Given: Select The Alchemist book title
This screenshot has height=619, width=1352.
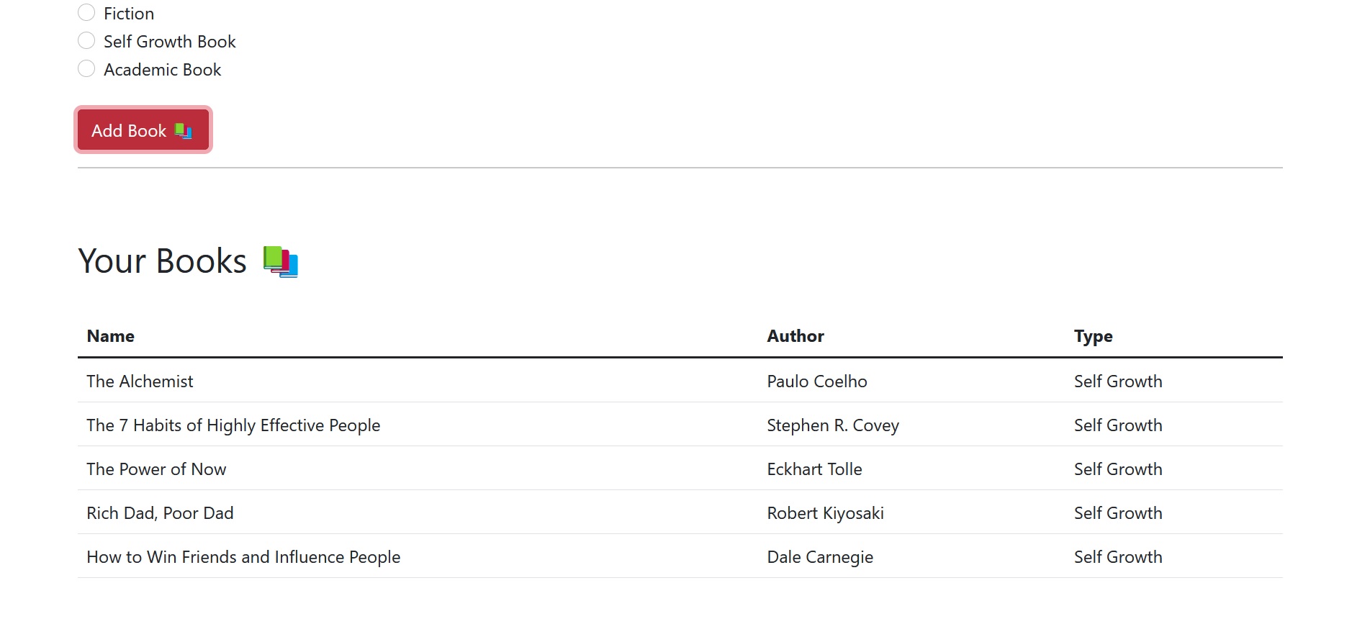Looking at the screenshot, I should click(140, 381).
